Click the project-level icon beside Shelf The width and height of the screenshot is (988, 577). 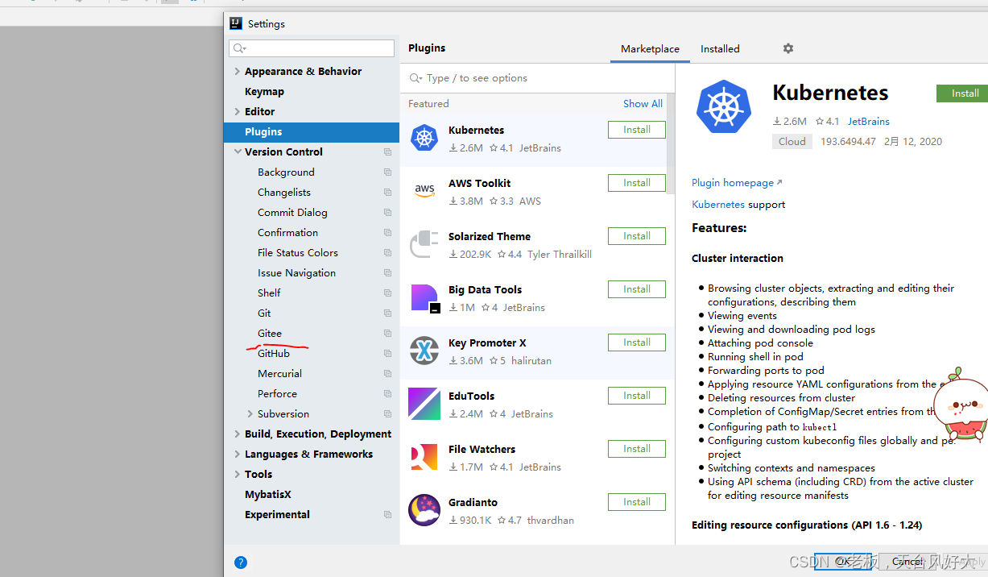click(387, 293)
